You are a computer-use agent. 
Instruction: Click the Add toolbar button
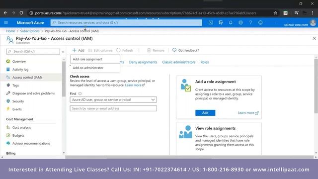(x=79, y=50)
